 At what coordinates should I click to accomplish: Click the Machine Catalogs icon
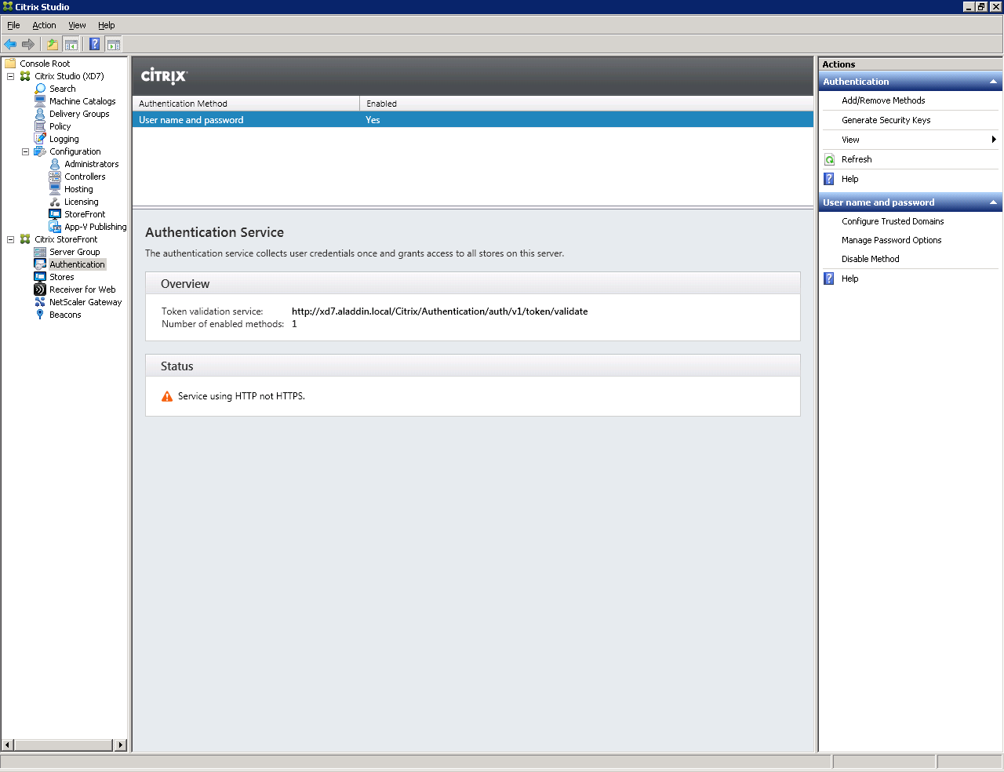(x=40, y=101)
